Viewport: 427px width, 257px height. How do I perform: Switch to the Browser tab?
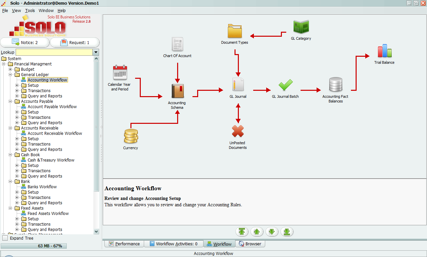pos(250,244)
